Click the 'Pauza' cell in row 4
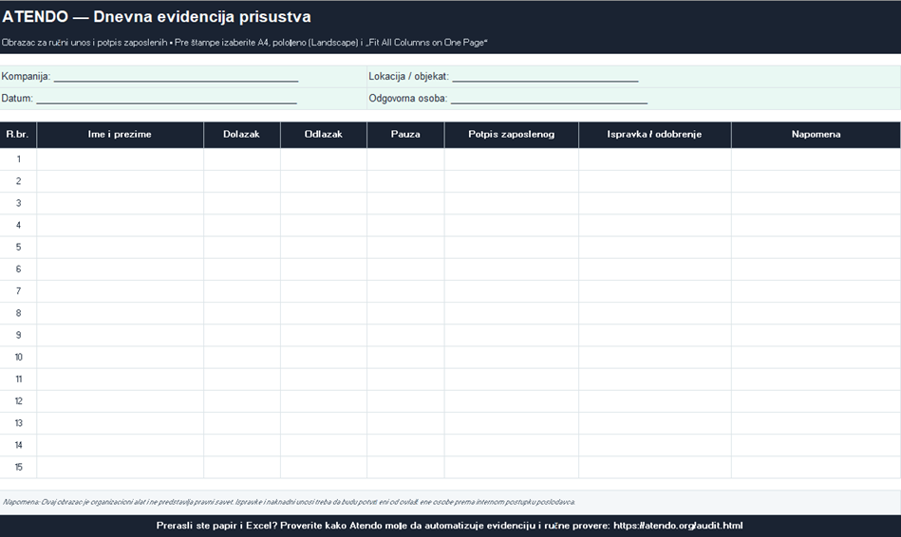Viewport: 901px width, 537px height. tap(405, 225)
